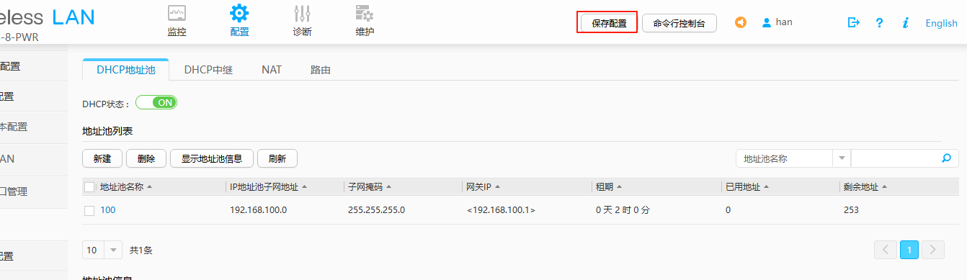Viewport: 967px width, 280px height.
Task: Toggle the DHCP状态 ON switch
Action: coord(156,102)
